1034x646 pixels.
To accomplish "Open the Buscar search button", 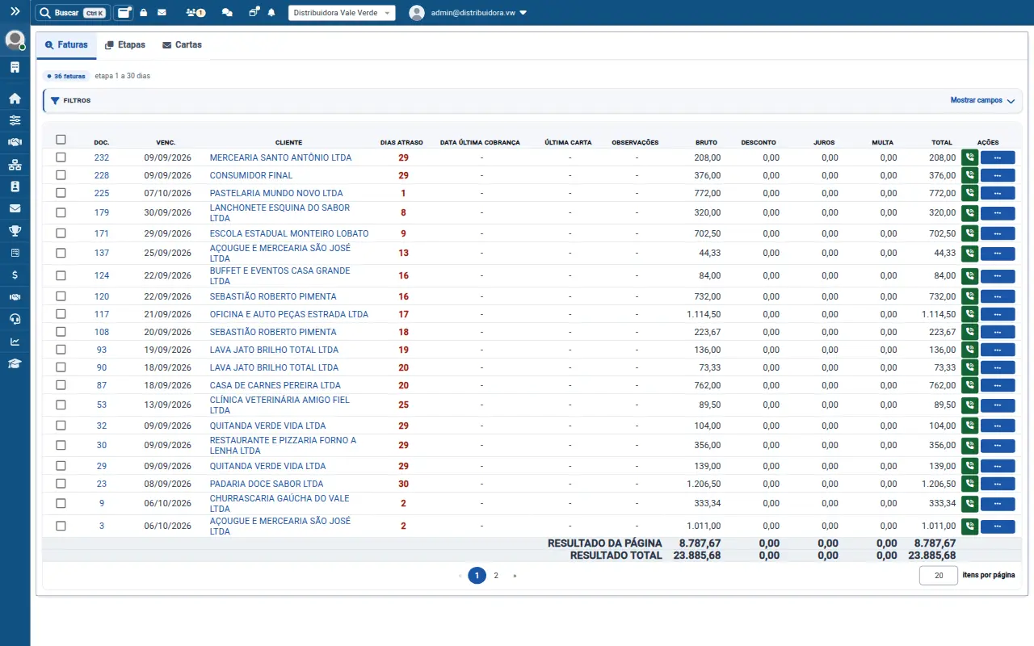I will point(73,13).
